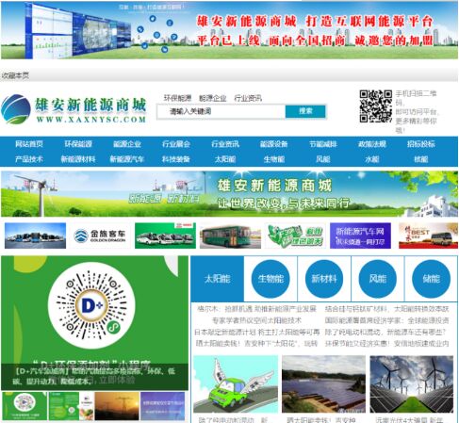Screen dimensions: 459x423
Task: Open the 新能源汽车网 purple banner
Action: pos(360,236)
